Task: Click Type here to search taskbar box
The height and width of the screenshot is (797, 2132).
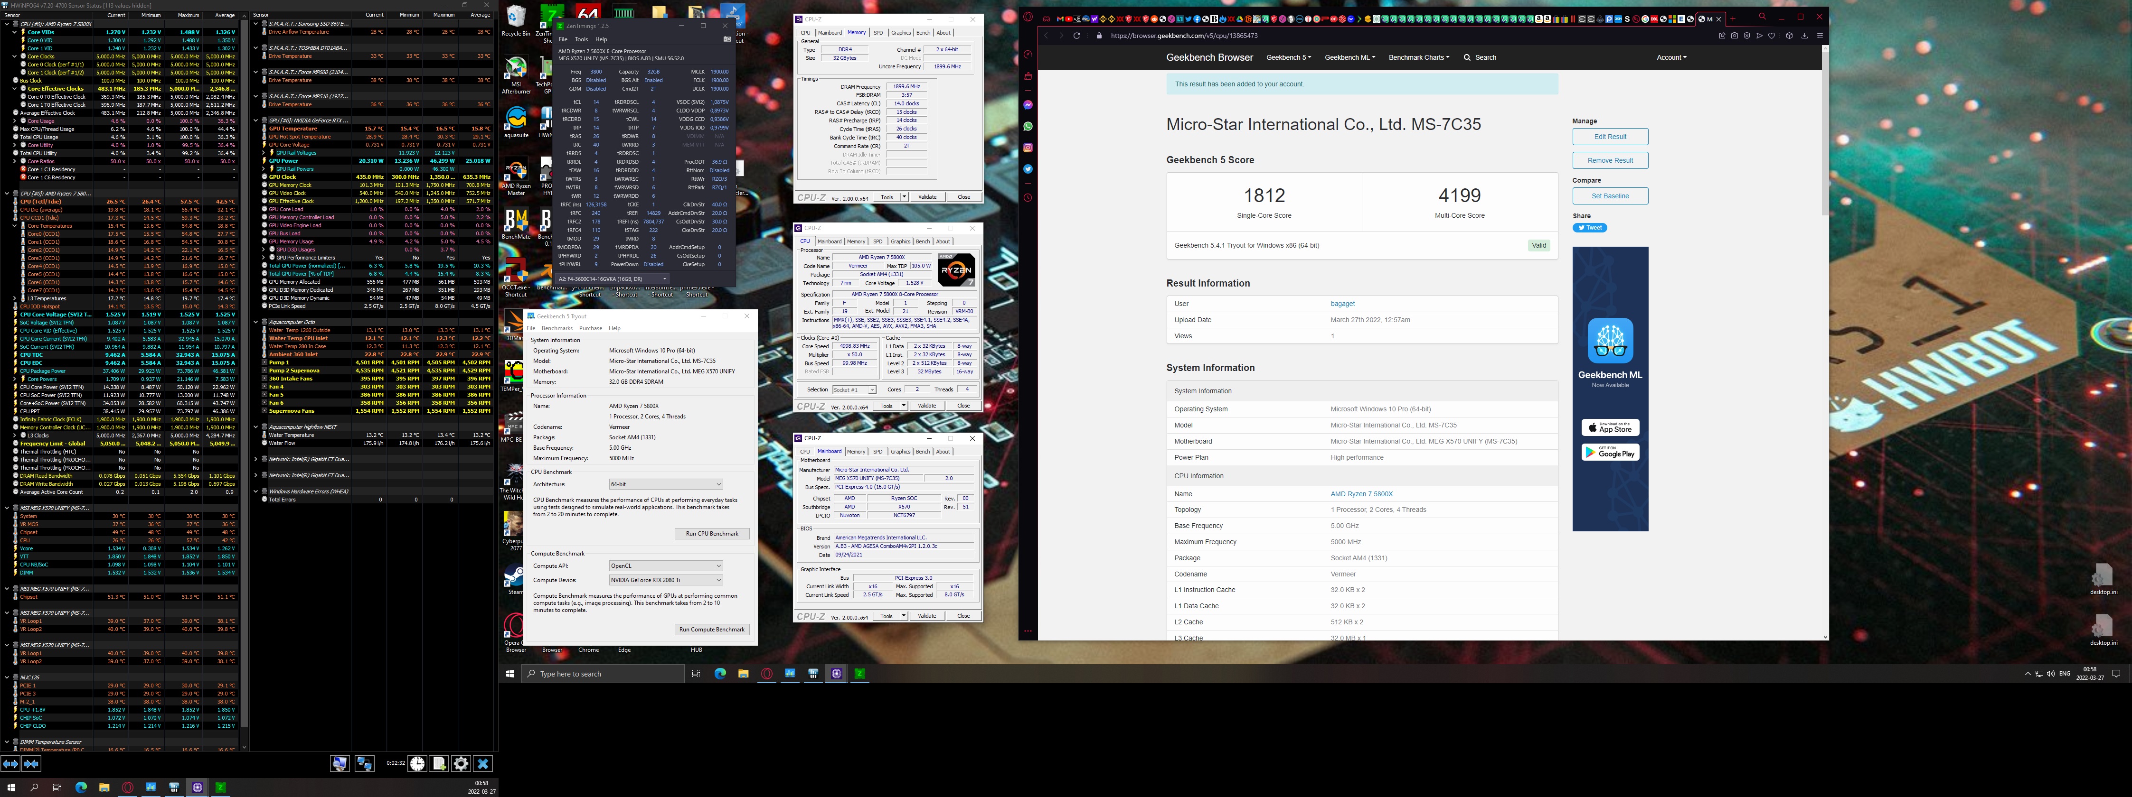Action: [602, 674]
